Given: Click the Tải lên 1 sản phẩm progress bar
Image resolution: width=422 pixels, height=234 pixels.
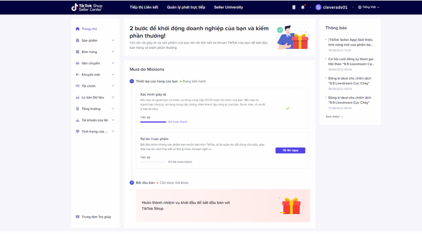Looking at the screenshot, I should (153, 162).
